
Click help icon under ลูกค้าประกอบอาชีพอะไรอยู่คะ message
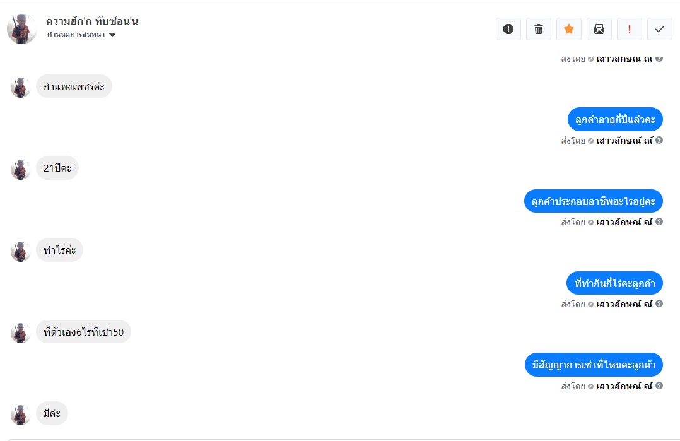pyautogui.click(x=659, y=222)
